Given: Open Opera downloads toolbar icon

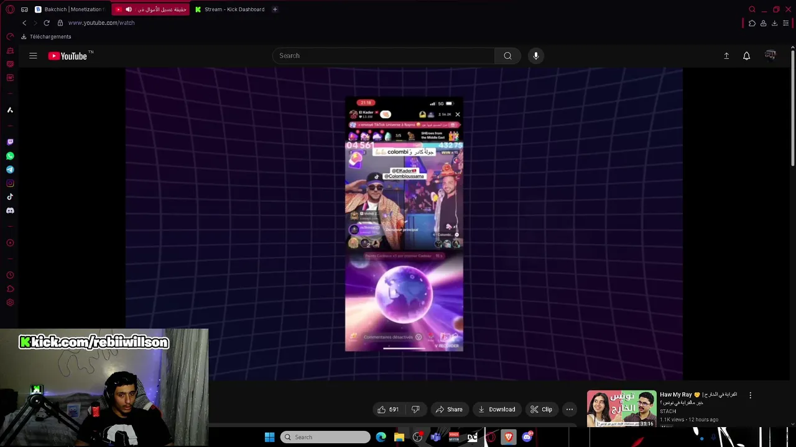Looking at the screenshot, I should (774, 23).
